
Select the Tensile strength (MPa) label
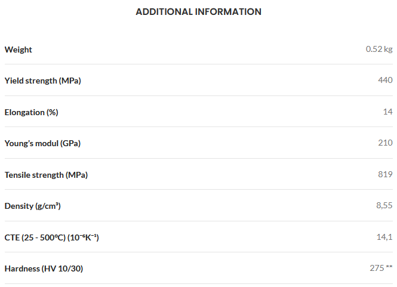(46, 175)
